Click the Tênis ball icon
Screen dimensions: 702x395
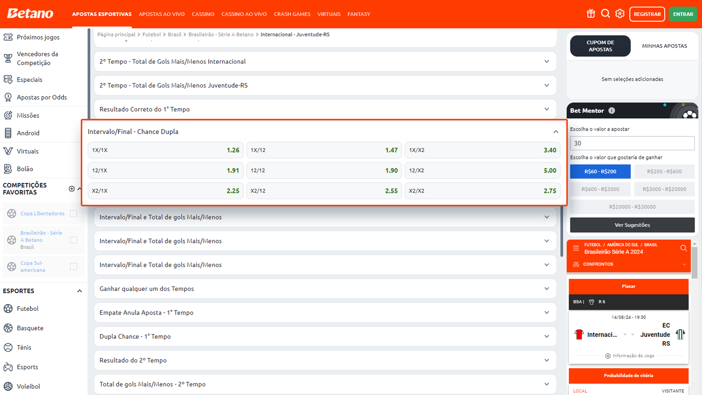coord(8,347)
